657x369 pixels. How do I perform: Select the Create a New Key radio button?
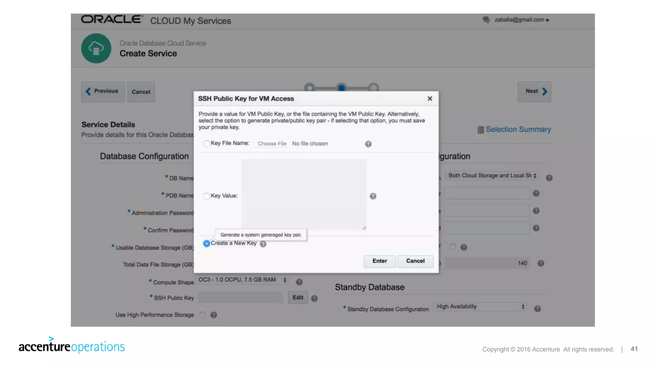(x=207, y=244)
